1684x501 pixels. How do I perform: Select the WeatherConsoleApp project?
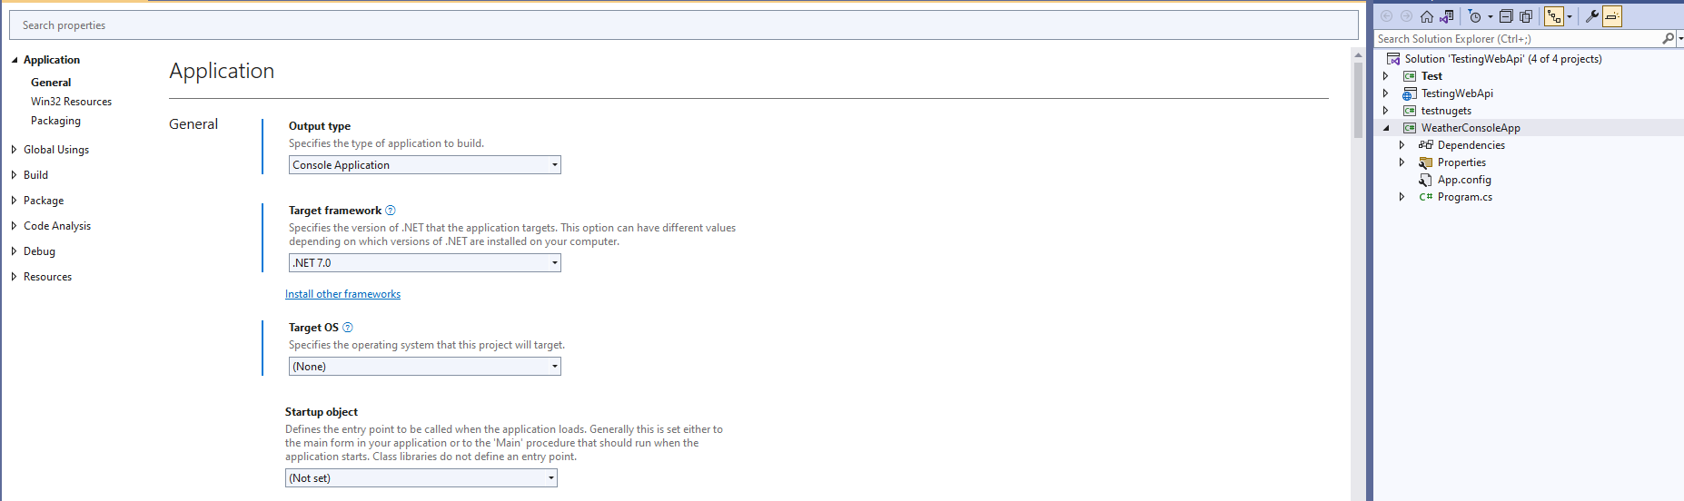tap(1471, 128)
